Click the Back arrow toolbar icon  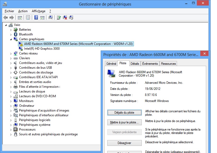[x=6, y=17]
